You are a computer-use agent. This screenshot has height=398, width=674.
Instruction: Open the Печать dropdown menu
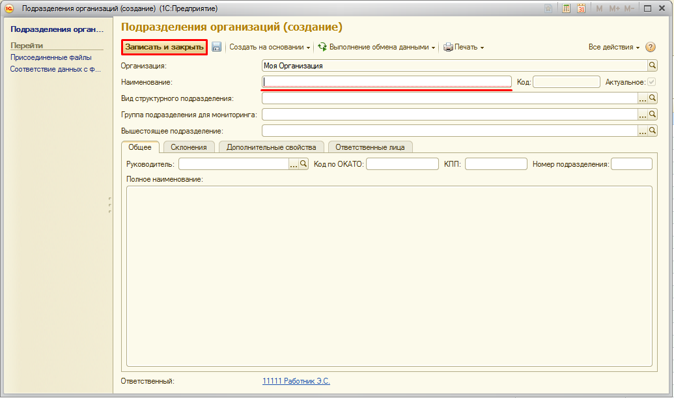coord(464,47)
